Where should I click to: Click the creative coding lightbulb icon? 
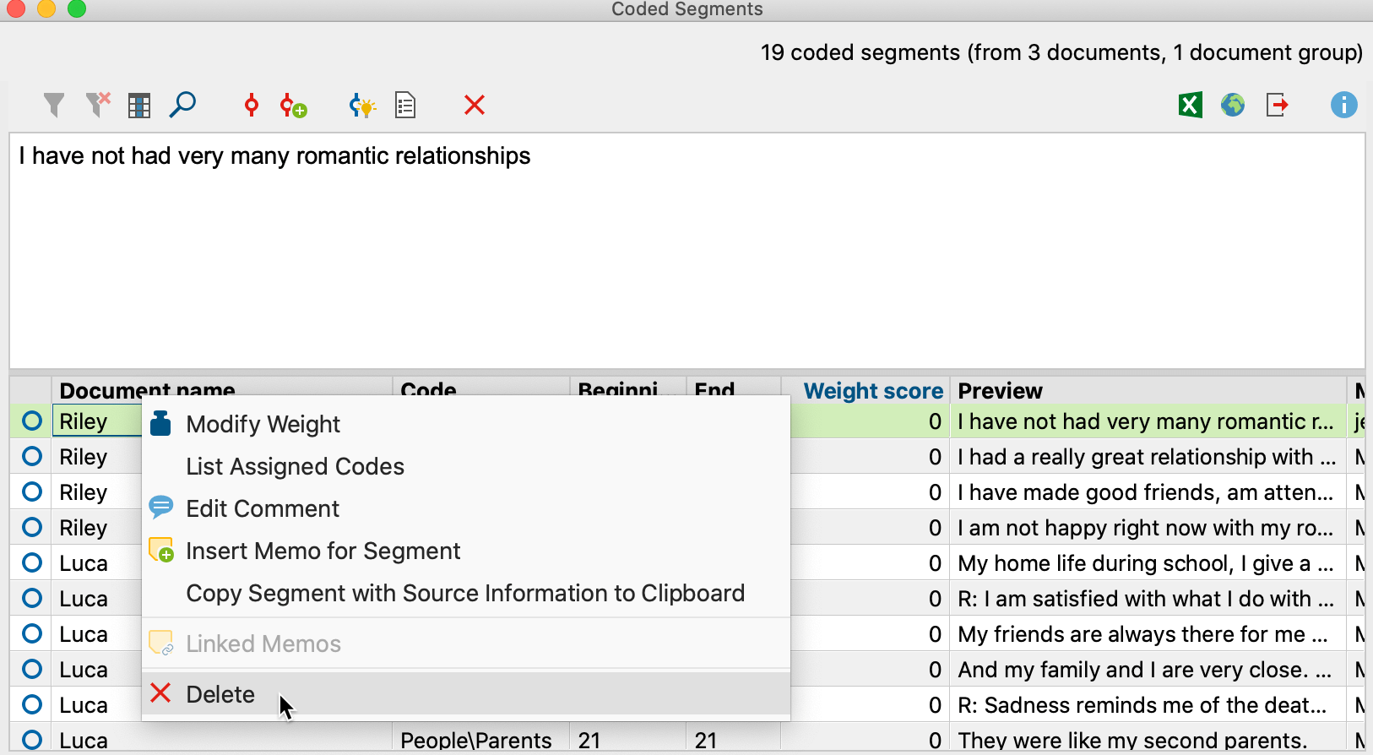click(362, 106)
